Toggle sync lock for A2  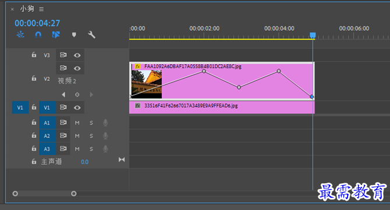[x=63, y=136]
